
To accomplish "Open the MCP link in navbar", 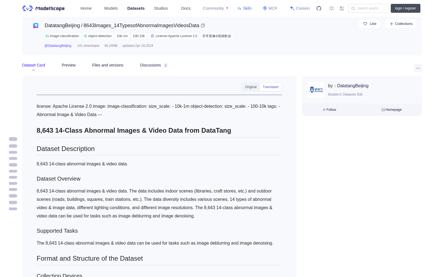I will (x=270, y=8).
